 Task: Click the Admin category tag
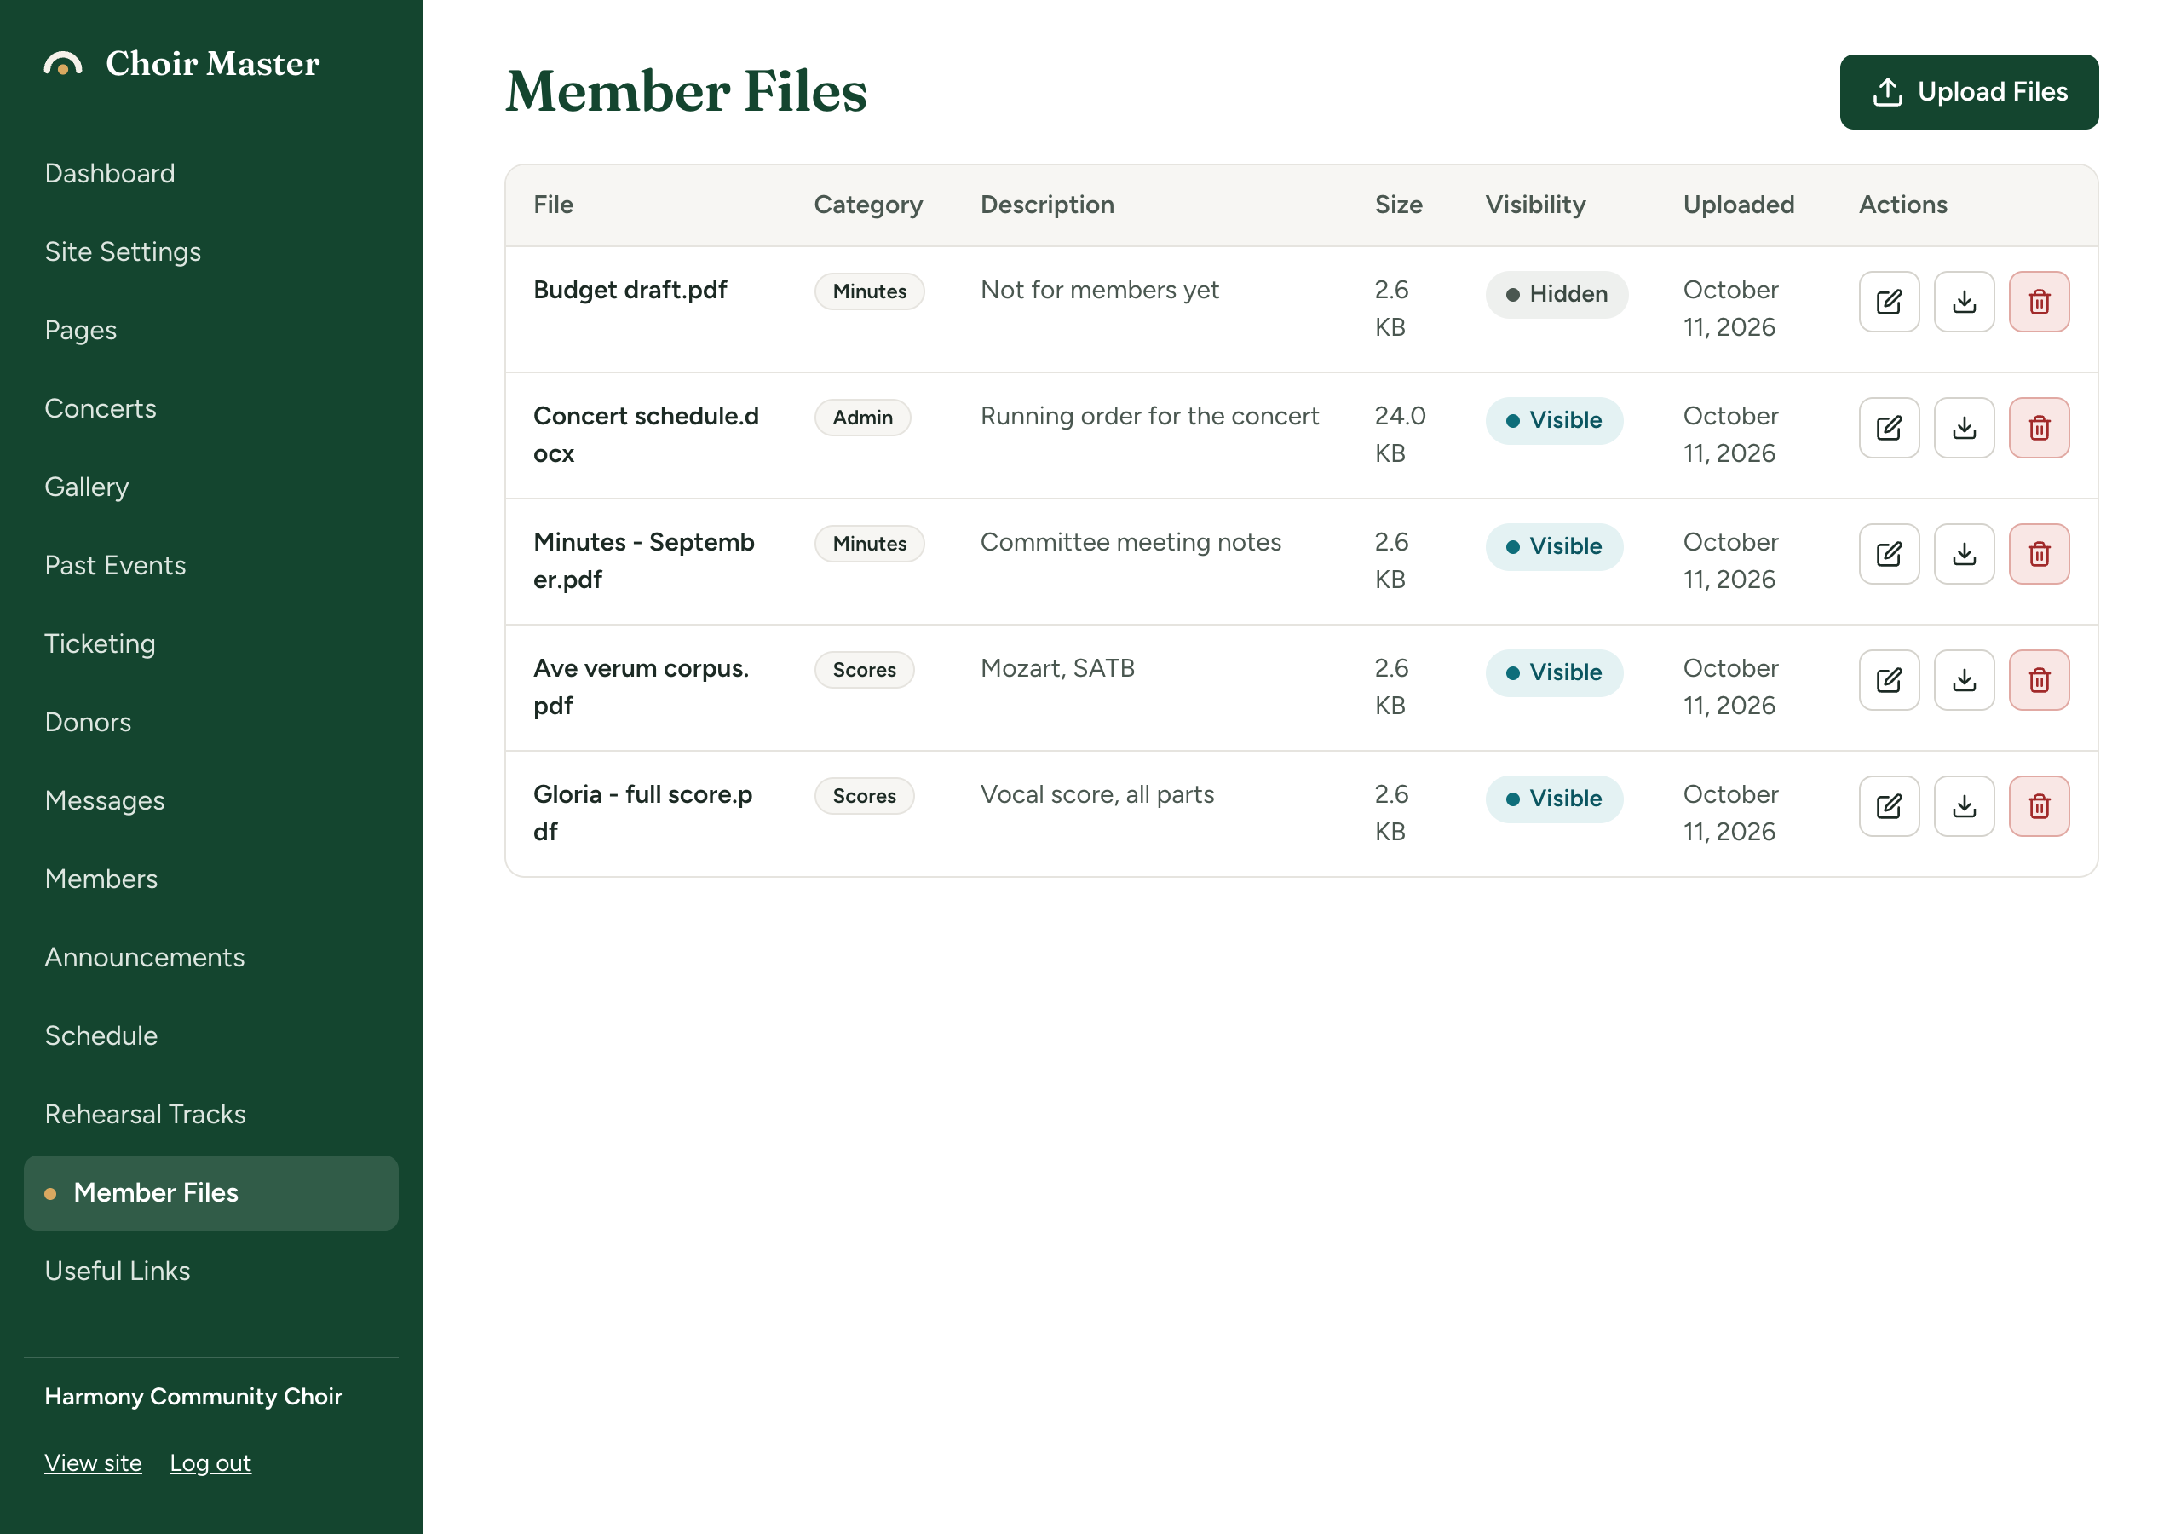(862, 418)
